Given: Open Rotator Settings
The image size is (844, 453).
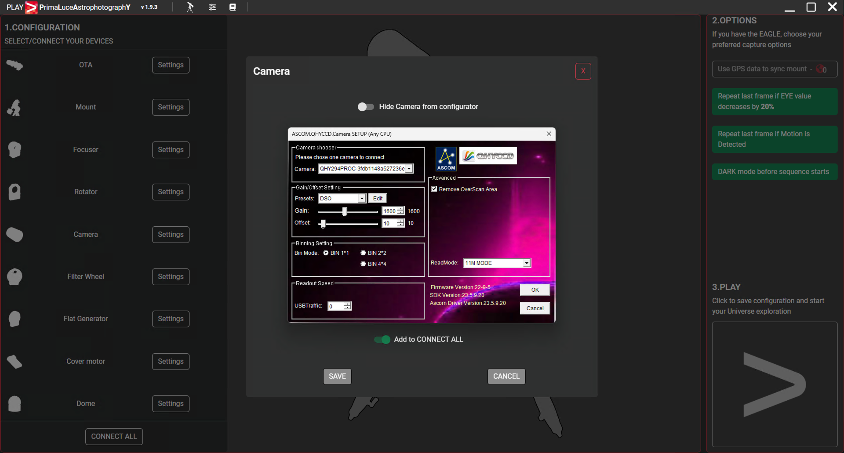Looking at the screenshot, I should coord(171,192).
